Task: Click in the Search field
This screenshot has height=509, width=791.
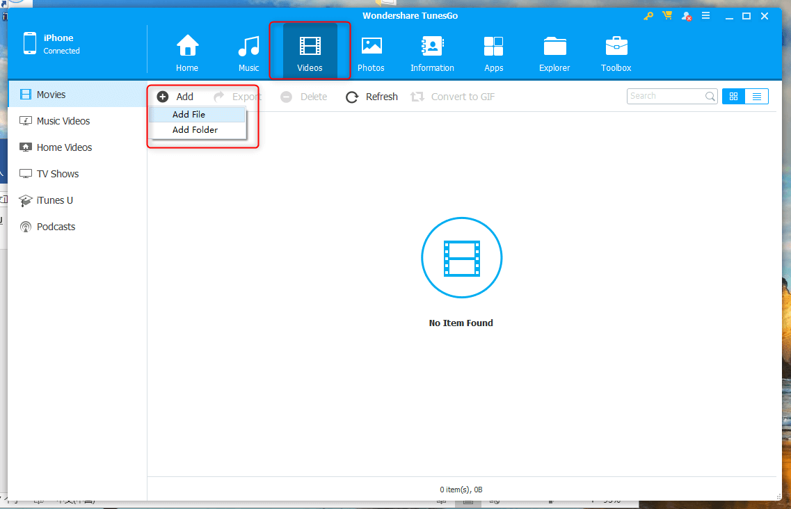Action: (666, 97)
